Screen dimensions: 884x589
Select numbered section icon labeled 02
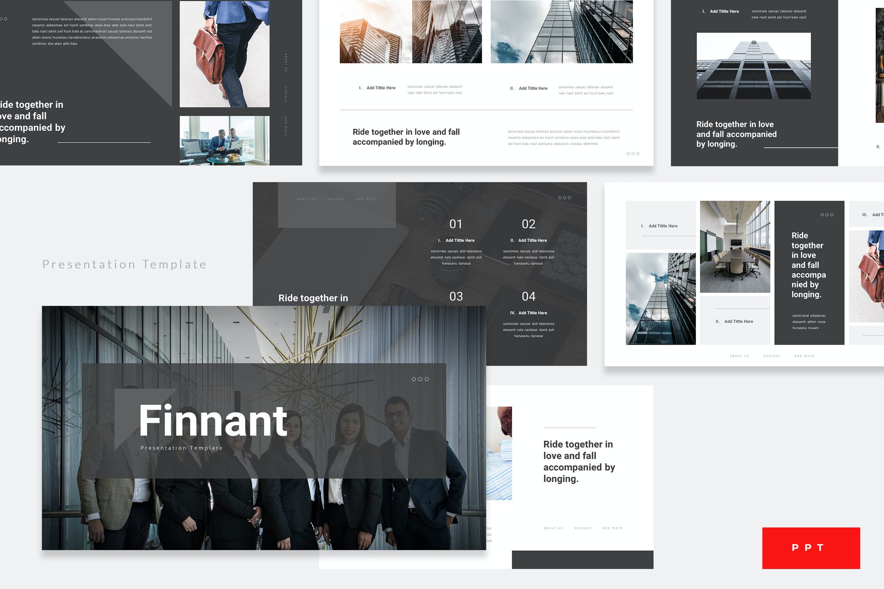pos(530,224)
